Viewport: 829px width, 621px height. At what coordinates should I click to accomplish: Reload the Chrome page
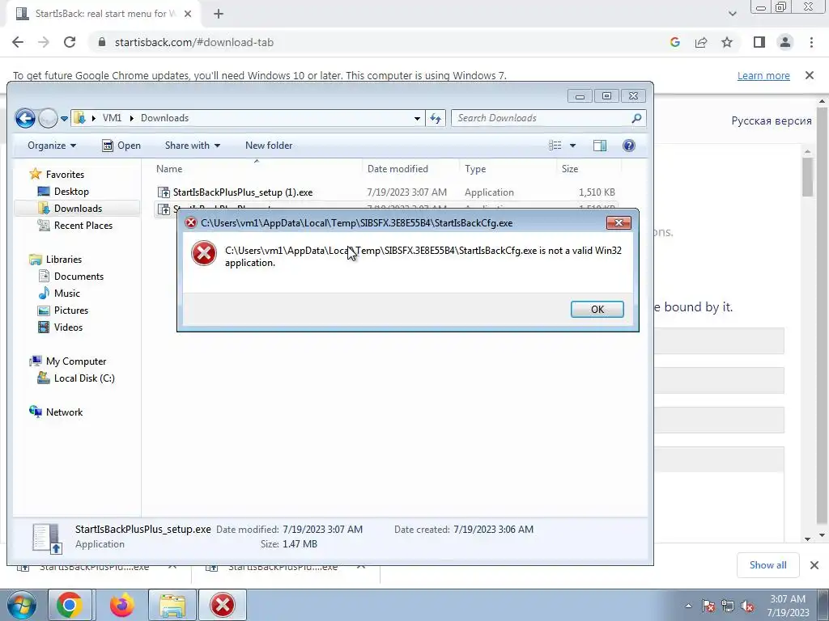[x=70, y=42]
